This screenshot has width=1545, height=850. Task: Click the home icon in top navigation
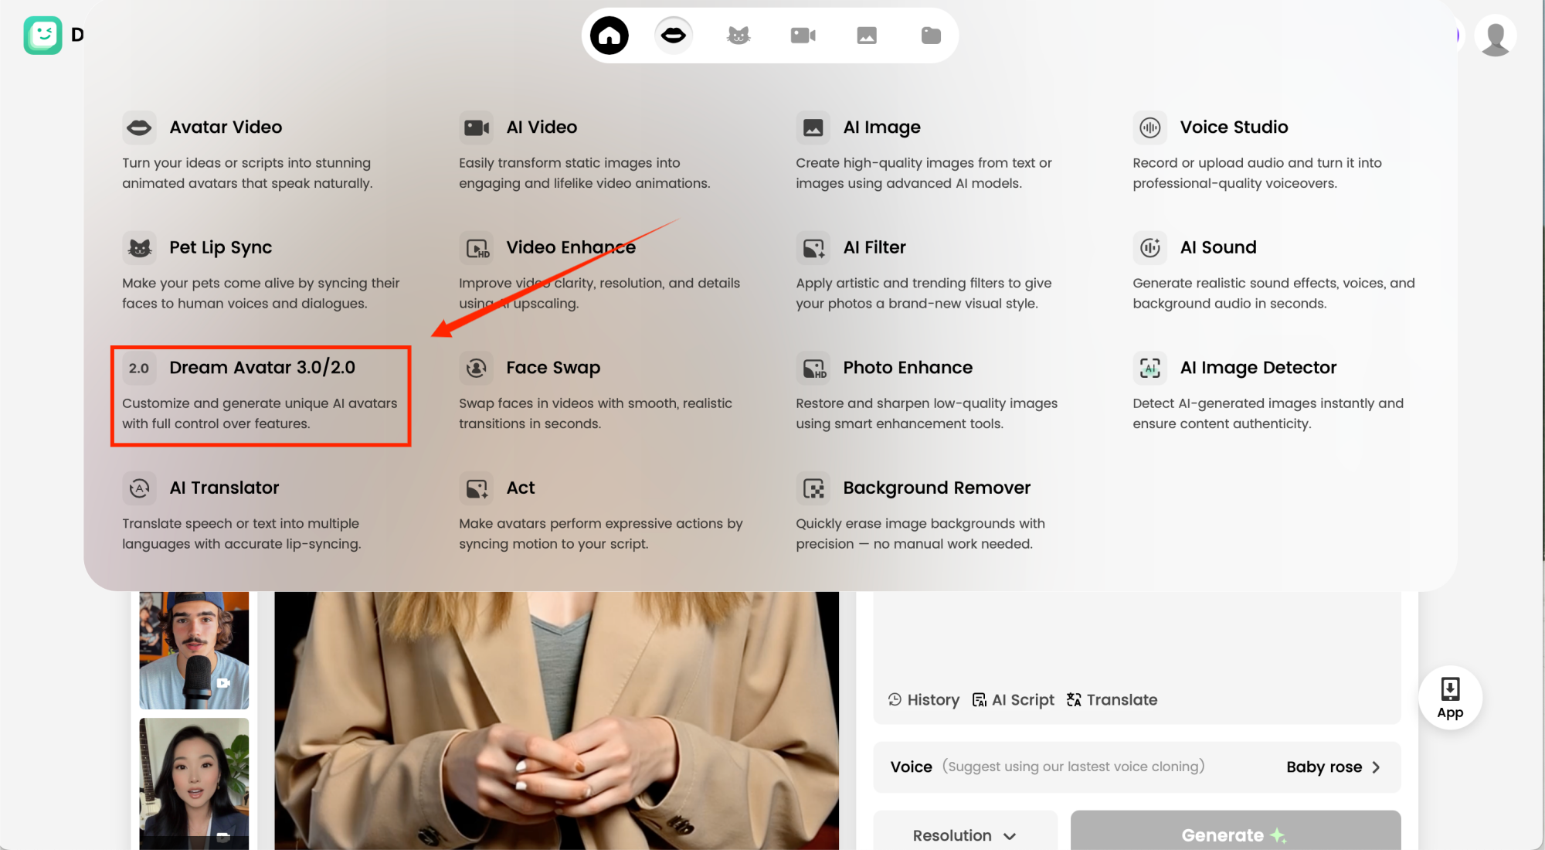(x=609, y=36)
